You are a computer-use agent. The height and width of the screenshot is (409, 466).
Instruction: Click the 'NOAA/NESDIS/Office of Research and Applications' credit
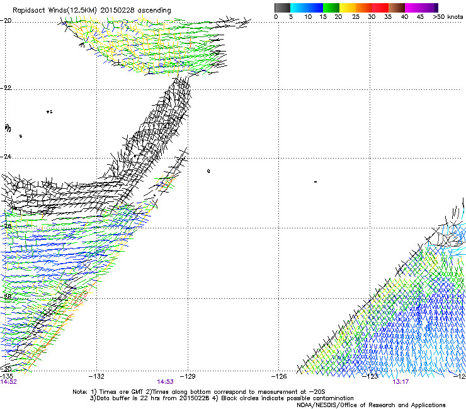click(371, 405)
